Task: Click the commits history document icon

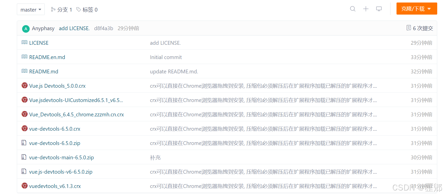Action: [x=409, y=28]
